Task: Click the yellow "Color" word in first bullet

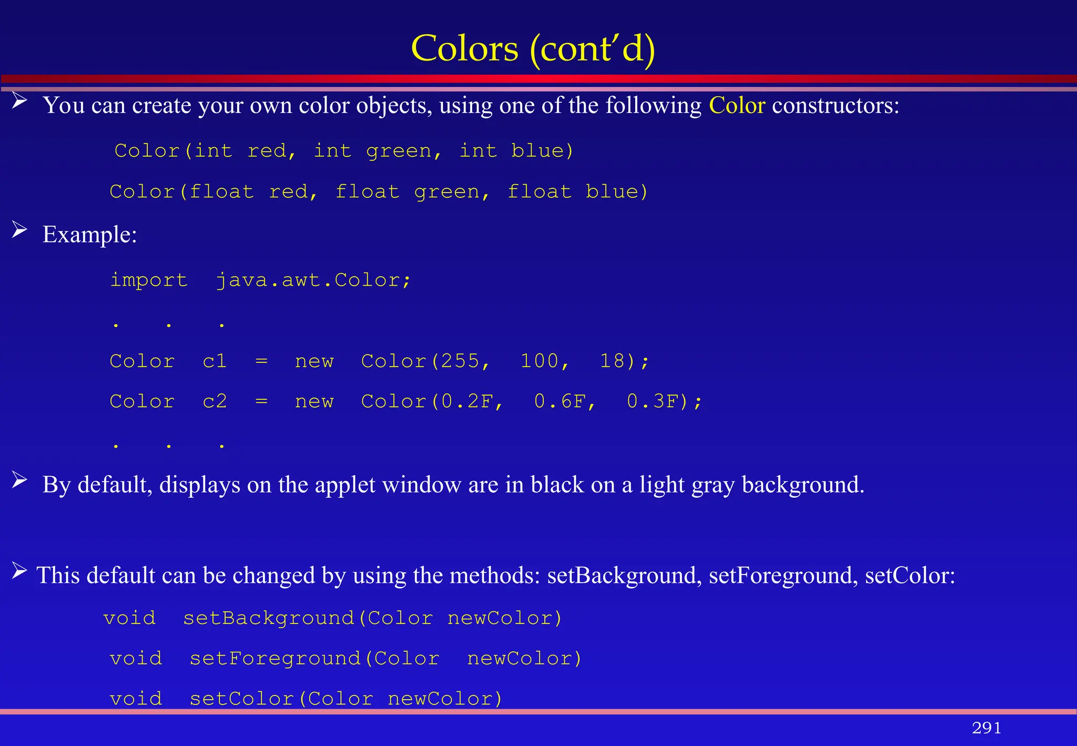Action: pyautogui.click(x=737, y=105)
